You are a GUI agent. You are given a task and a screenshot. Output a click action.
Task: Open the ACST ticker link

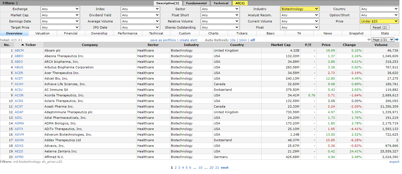click(x=19, y=106)
